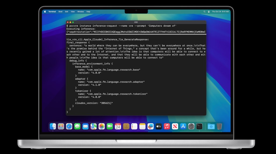Screen dimensions: 276x154
Task: Open Trash in the Dock
Action: (219, 126)
